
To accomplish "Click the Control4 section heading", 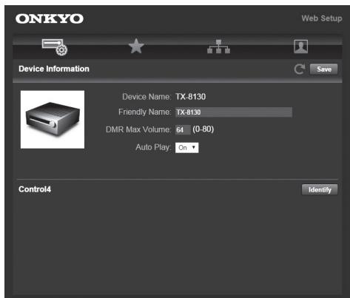I will pos(35,189).
